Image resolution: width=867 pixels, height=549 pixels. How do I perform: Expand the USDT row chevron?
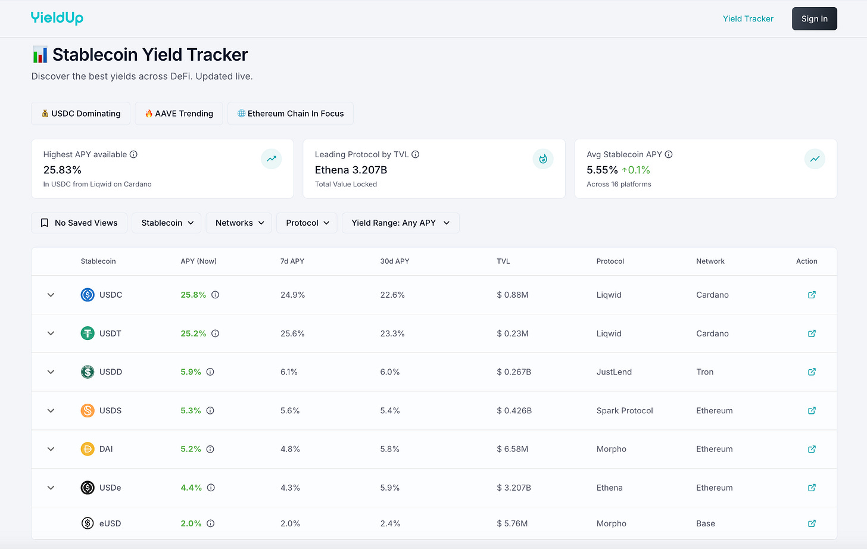coord(51,333)
